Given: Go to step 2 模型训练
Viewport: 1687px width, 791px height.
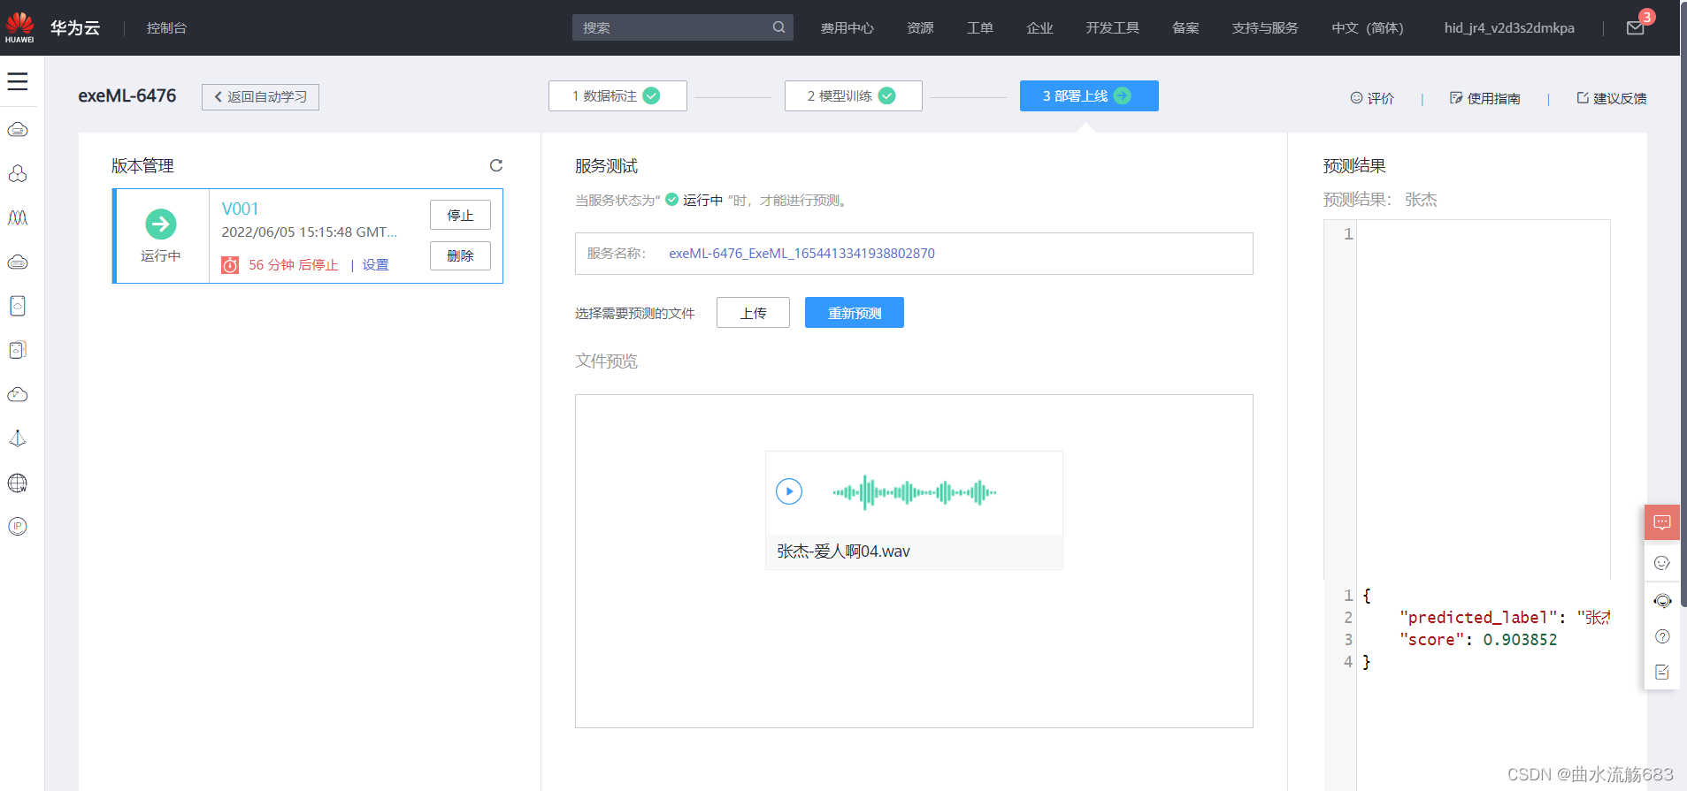Looking at the screenshot, I should coord(854,95).
